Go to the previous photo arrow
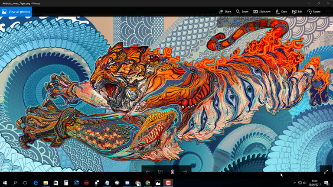 click(148, 172)
